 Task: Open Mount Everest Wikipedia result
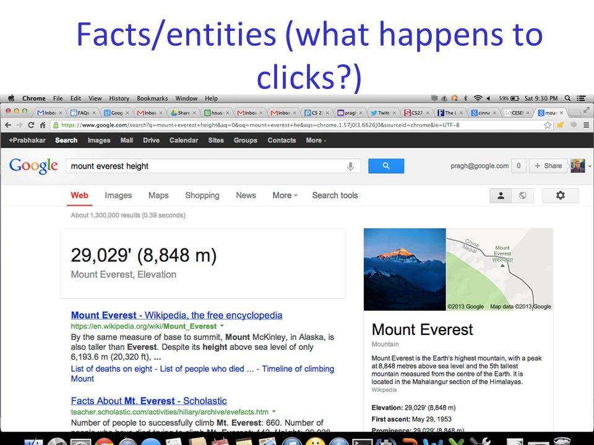(x=176, y=315)
